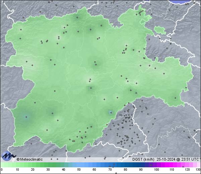The height and width of the screenshot is (174, 201).
Task: Click the blue gust hotspot in southwest
Action: 26,117
